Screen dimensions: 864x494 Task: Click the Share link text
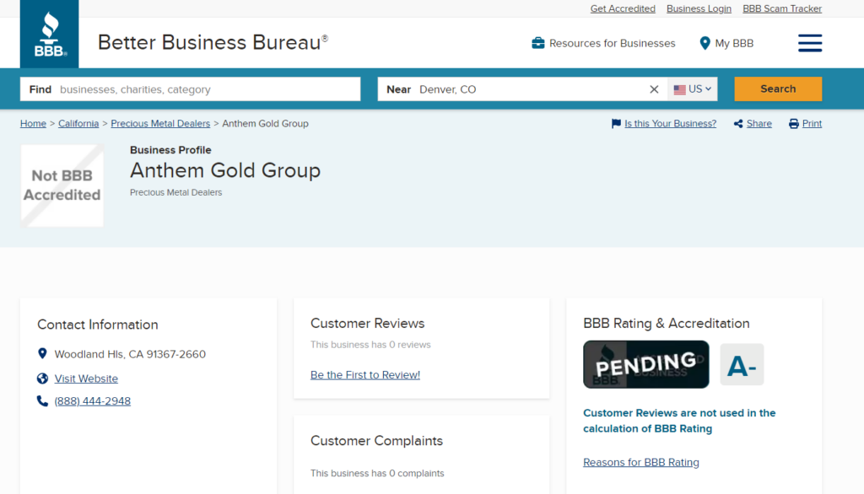tap(759, 123)
